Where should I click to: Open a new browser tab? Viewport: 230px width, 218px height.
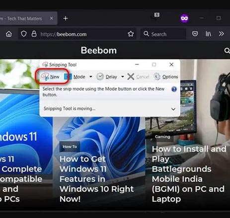[x=66, y=18]
